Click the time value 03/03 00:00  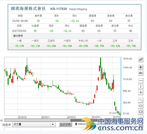pos(20,21)
